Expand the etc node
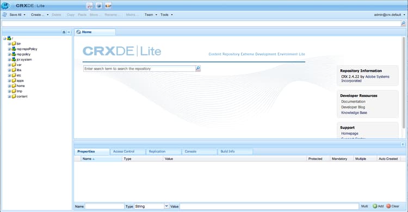The image size is (408, 212). click(x=9, y=76)
